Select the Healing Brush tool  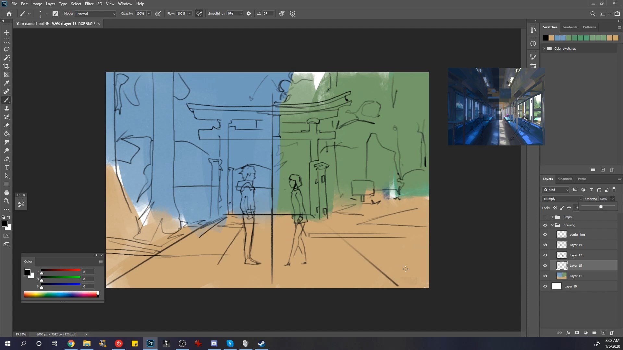(x=6, y=91)
